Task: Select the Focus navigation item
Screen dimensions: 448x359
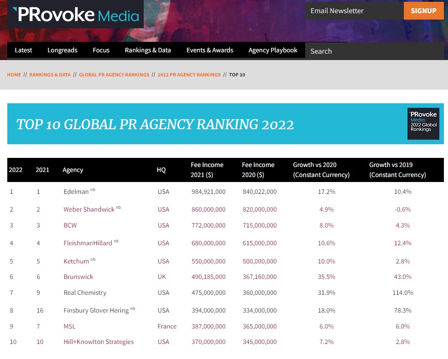Action: [101, 50]
